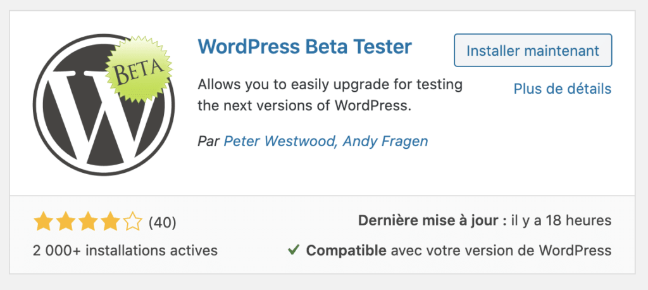Click the il y a 18 heures timestamp
Viewport: 648px width, 290px height.
[x=561, y=220]
